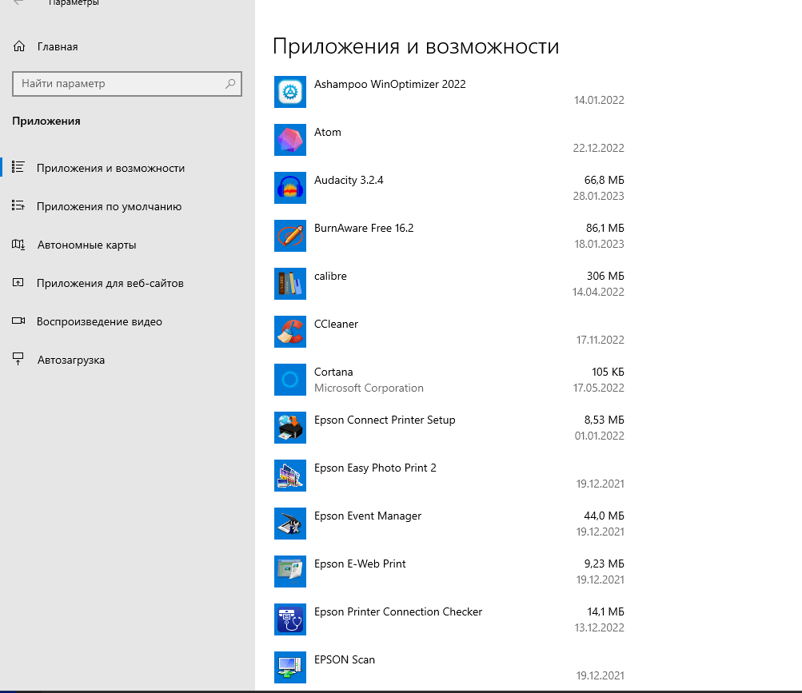Click the Приложения и возможности page heading
Screen dimensions: 802x693
coord(416,46)
